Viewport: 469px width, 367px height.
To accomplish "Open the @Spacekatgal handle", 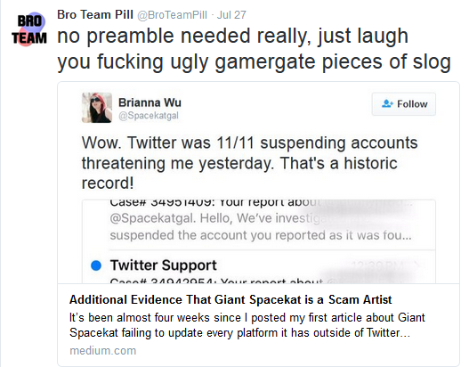I will pyautogui.click(x=149, y=116).
